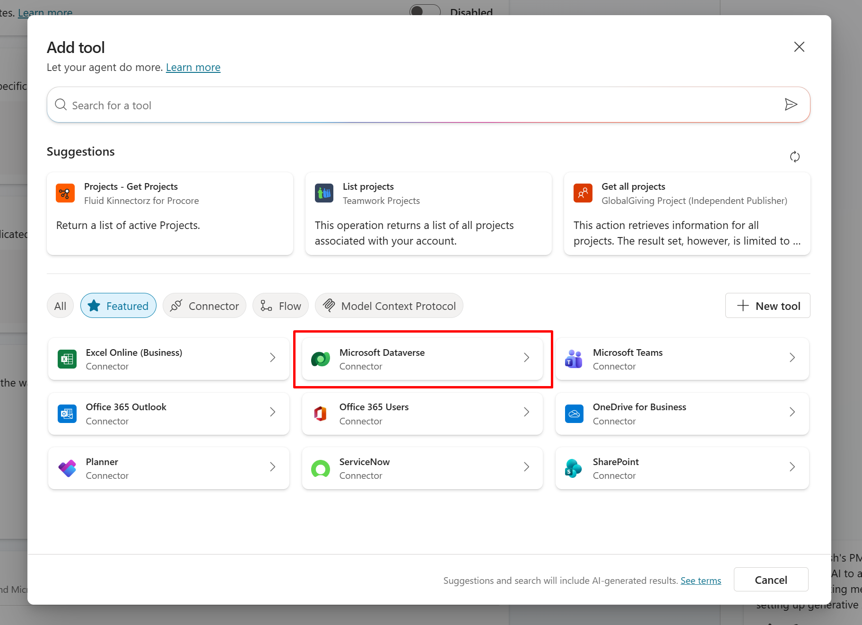Select the Flow filter tab
Image resolution: width=862 pixels, height=625 pixels.
pos(280,306)
